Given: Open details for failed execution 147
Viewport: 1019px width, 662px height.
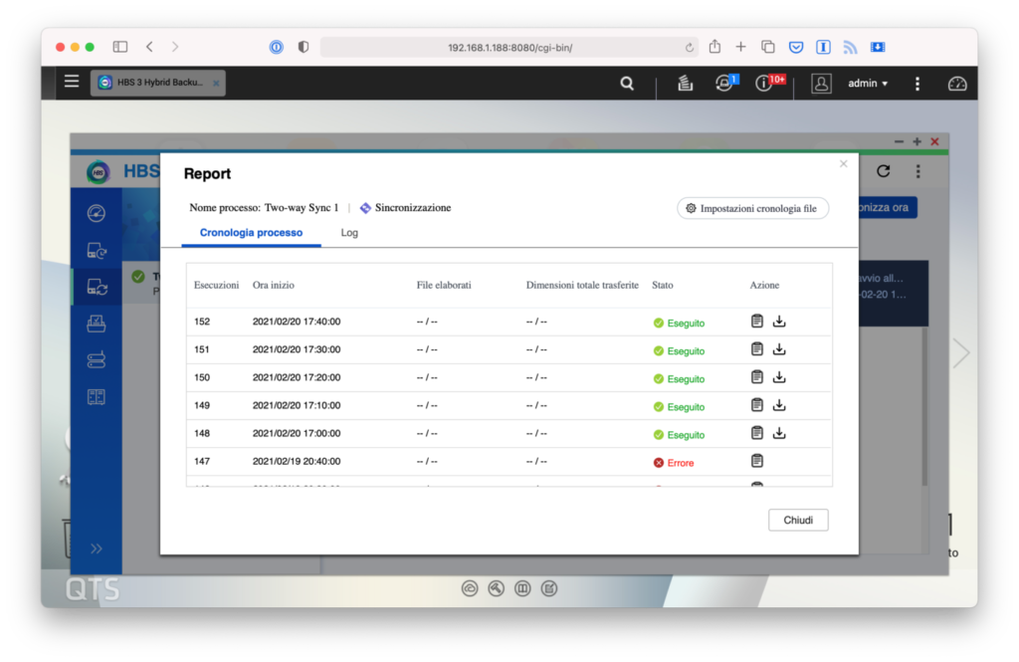Looking at the screenshot, I should coord(757,461).
